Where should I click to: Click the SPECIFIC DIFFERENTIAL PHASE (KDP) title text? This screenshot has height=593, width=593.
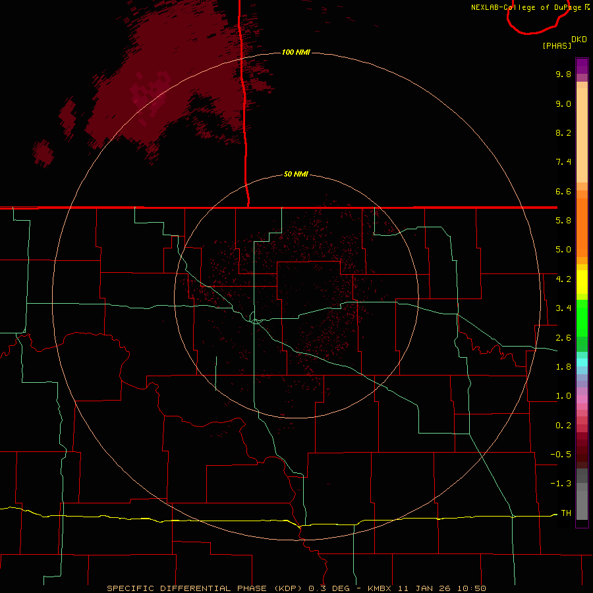(205, 588)
